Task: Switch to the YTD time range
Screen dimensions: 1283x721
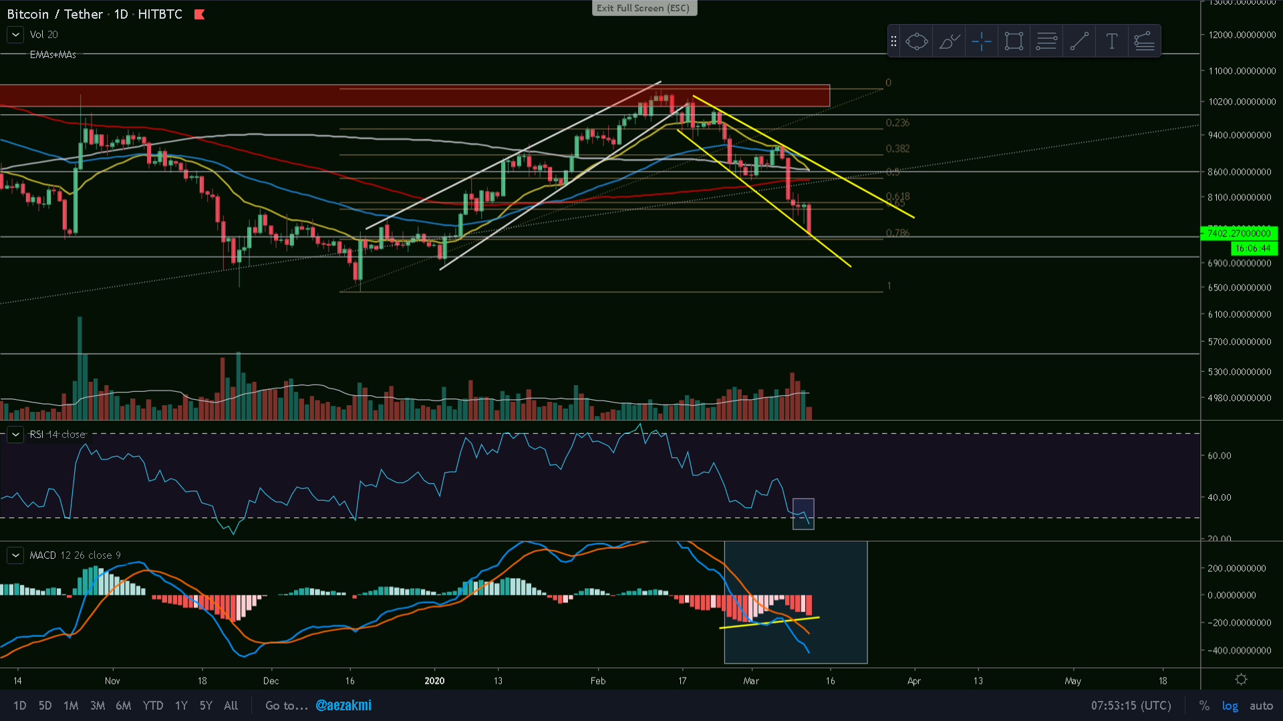Action: point(152,706)
